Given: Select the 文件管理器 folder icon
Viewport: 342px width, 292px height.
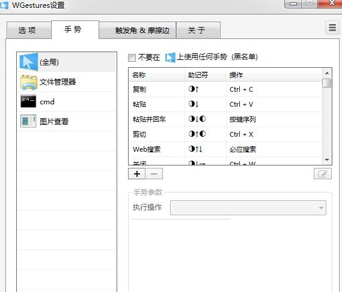Looking at the screenshot, I should point(29,82).
